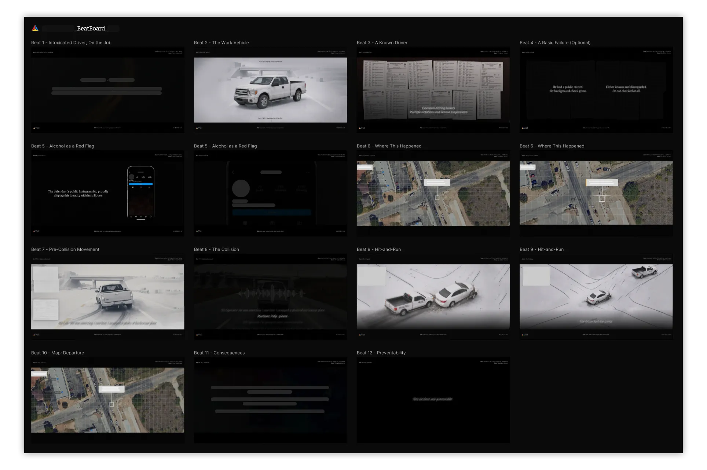Click the "Beat 4 - A Basic Failure (Optional)" label
707x470 pixels.
(555, 43)
